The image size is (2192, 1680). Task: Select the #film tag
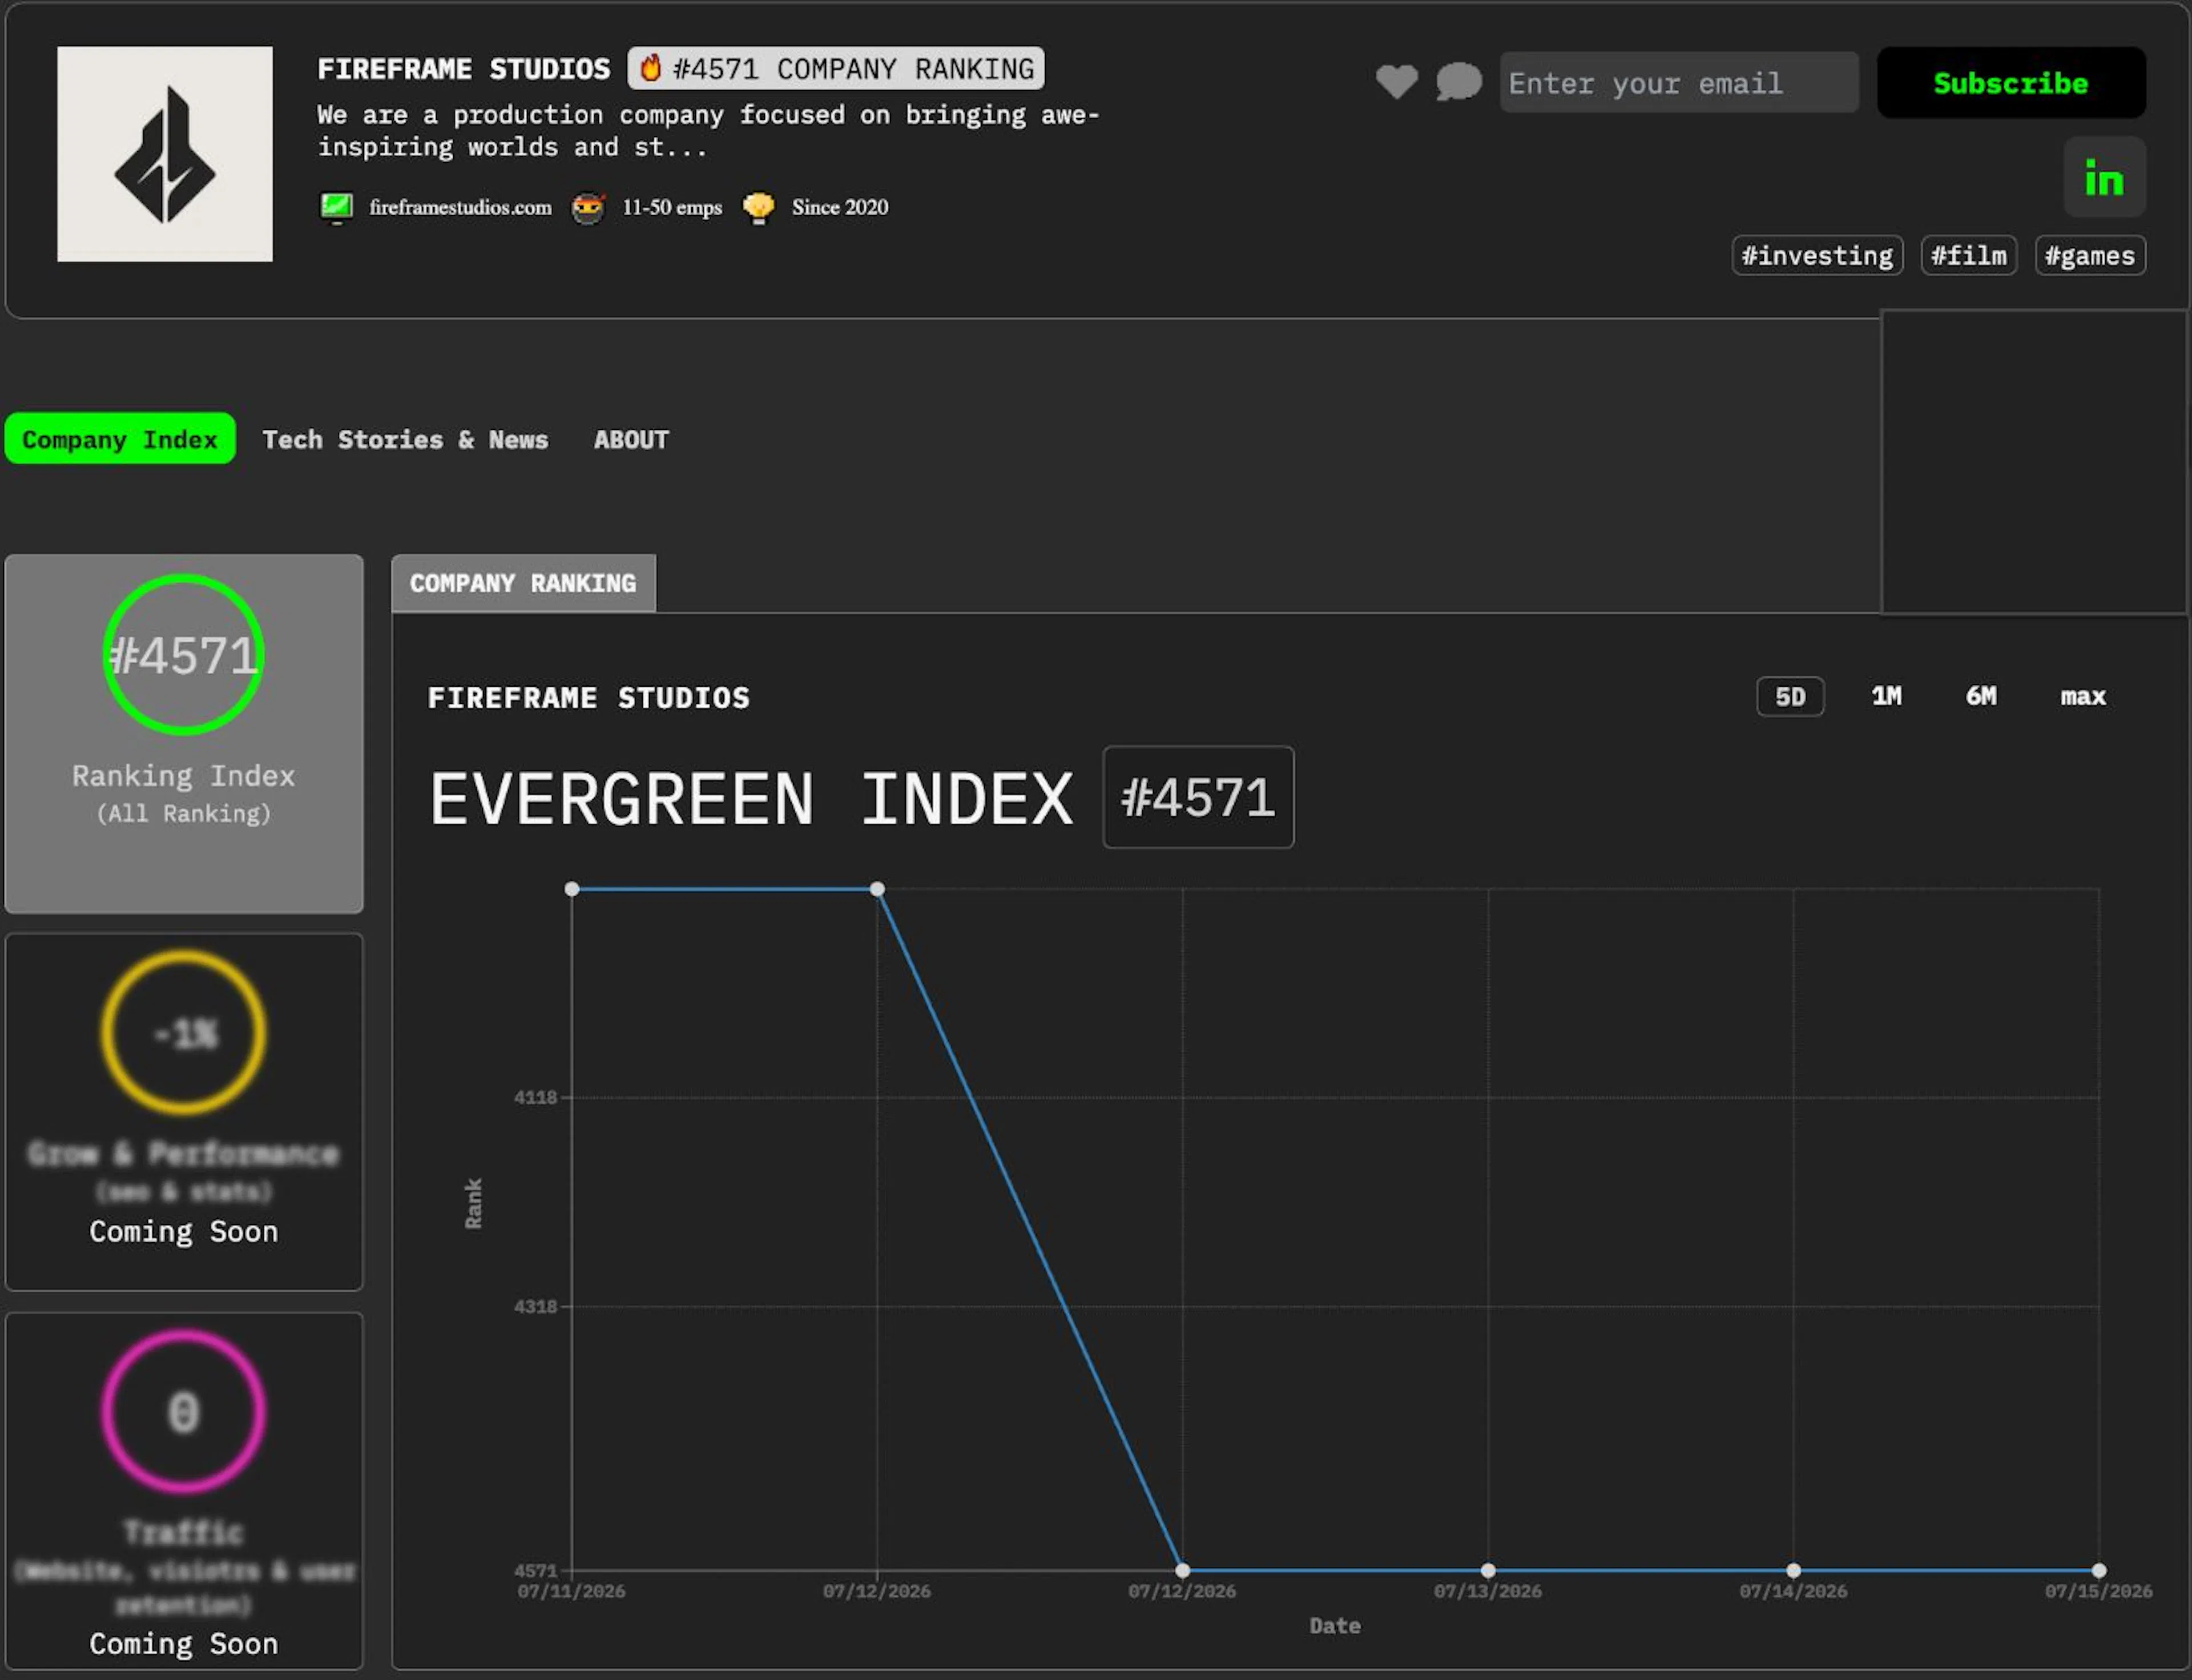click(1968, 256)
